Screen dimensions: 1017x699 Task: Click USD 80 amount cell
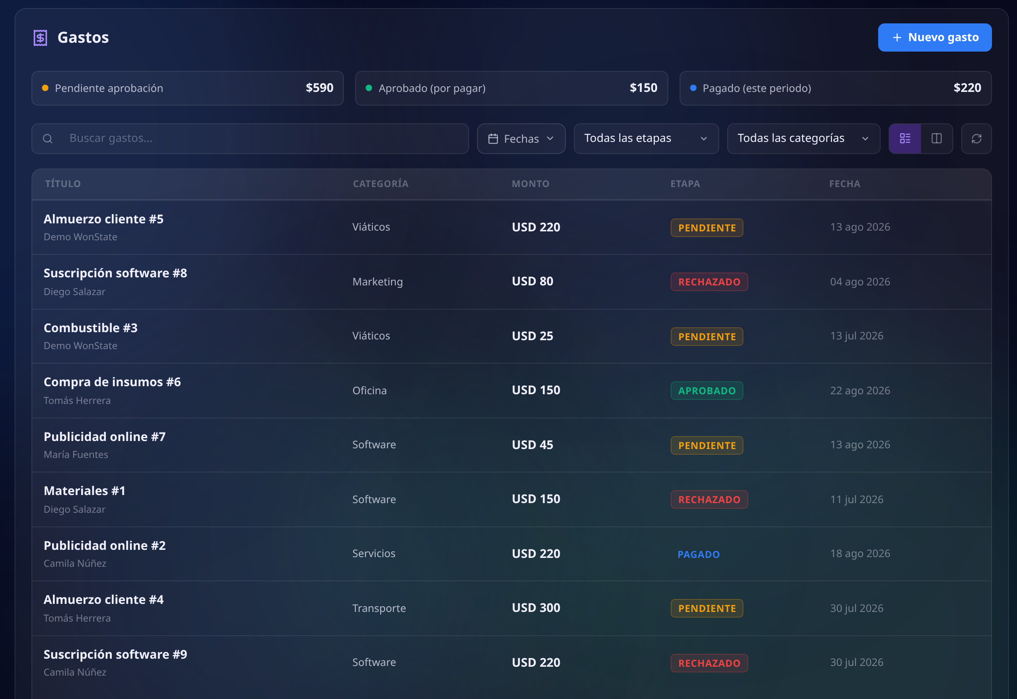(532, 281)
